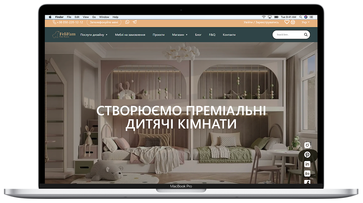Click the Увійти / Зареєструватись link
363x203 pixels.
point(261,22)
